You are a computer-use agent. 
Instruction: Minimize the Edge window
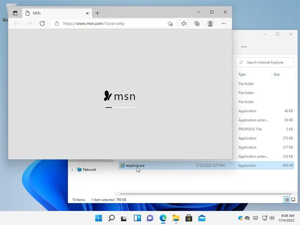tap(198, 12)
